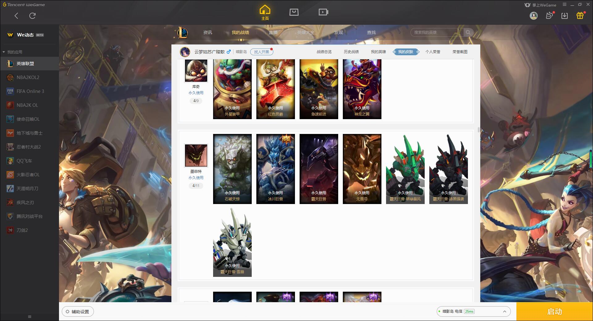Switch to 我的英雄 sub-tab
The width and height of the screenshot is (593, 321).
pos(378,52)
